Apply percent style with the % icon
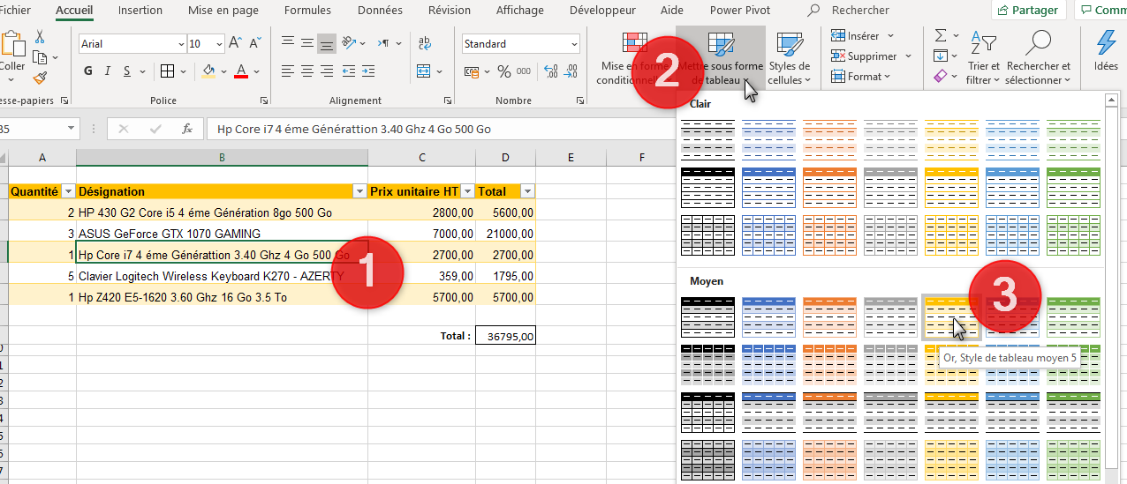 (x=504, y=71)
